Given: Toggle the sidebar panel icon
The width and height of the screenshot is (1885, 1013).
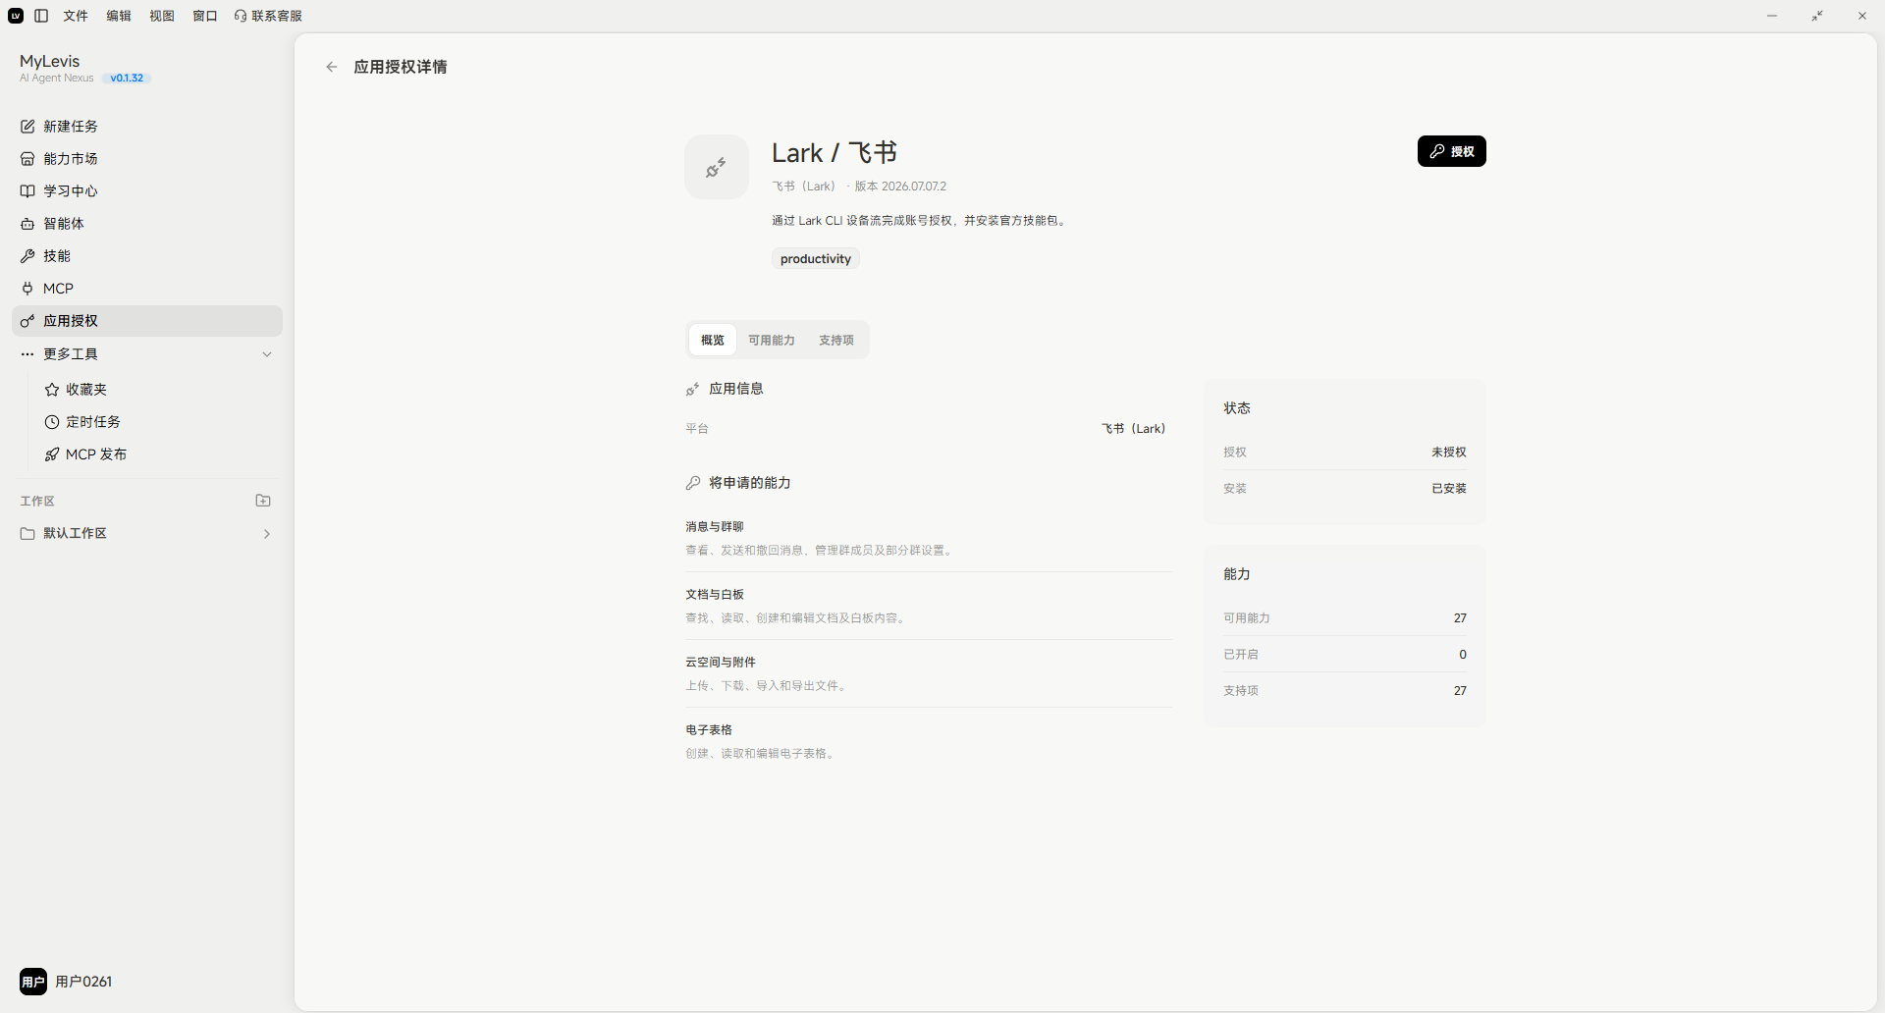Looking at the screenshot, I should [x=41, y=16].
